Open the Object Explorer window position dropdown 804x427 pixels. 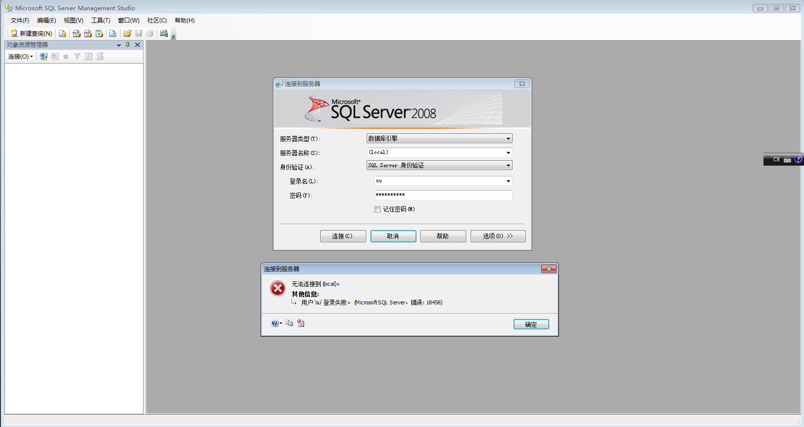119,45
